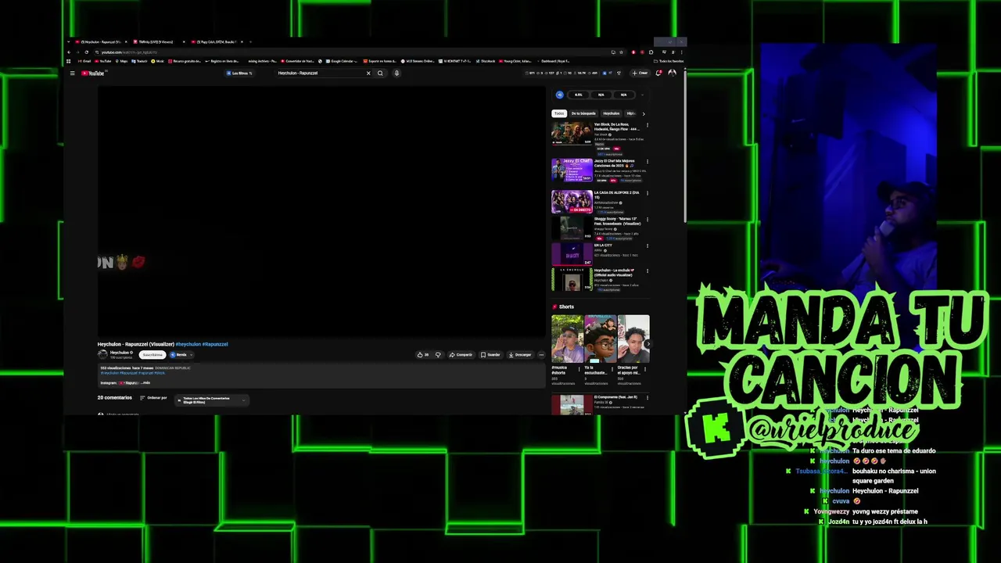
Task: Like the video with thumbs up
Action: pyautogui.click(x=423, y=355)
